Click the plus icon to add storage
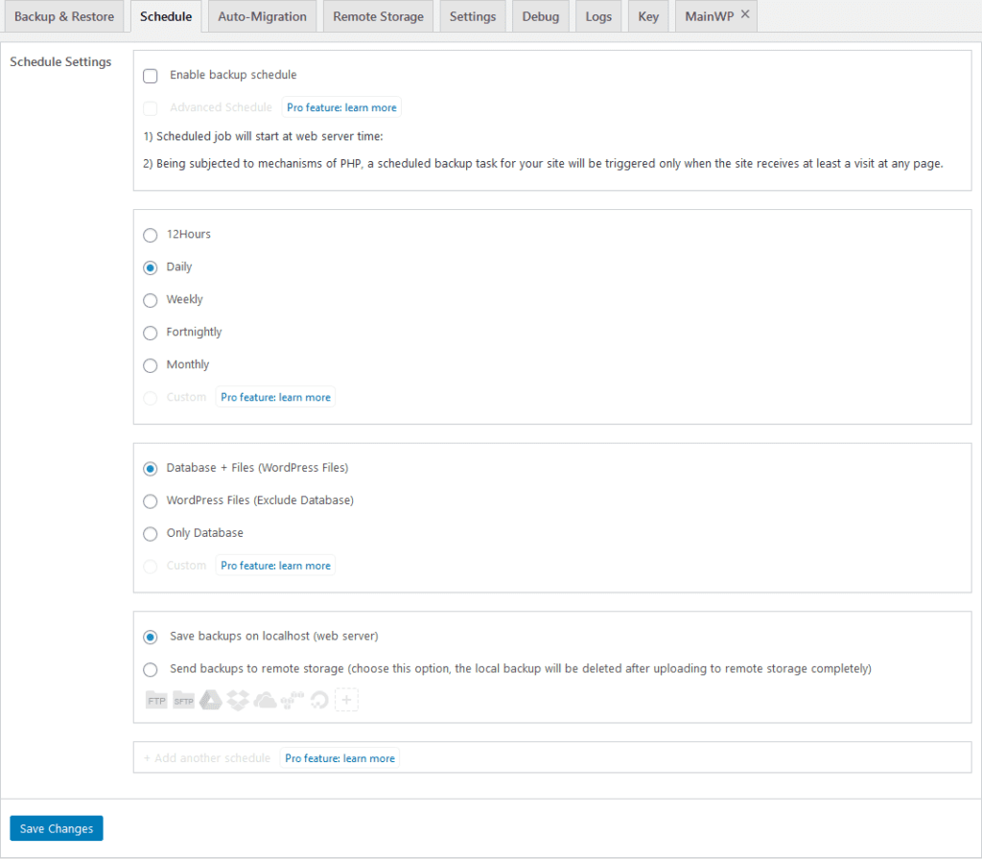Image resolution: width=982 pixels, height=859 pixels. click(346, 700)
